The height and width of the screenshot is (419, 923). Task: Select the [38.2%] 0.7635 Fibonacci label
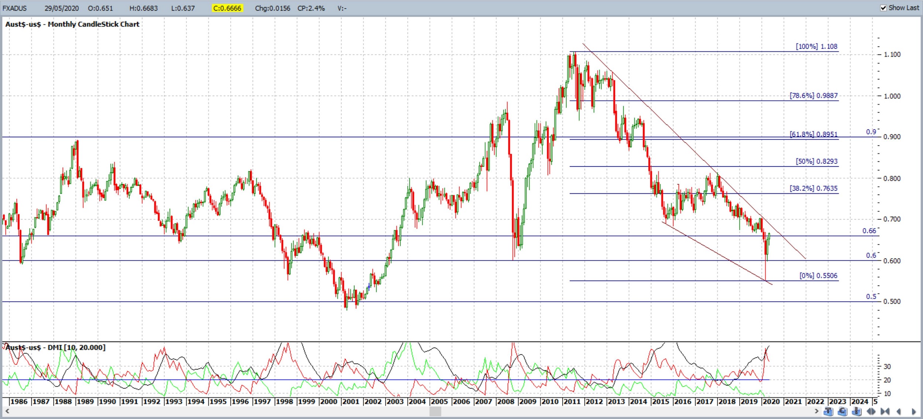[x=813, y=188]
